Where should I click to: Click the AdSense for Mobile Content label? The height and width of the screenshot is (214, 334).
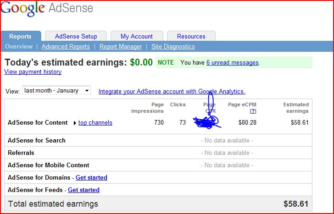pos(49,165)
